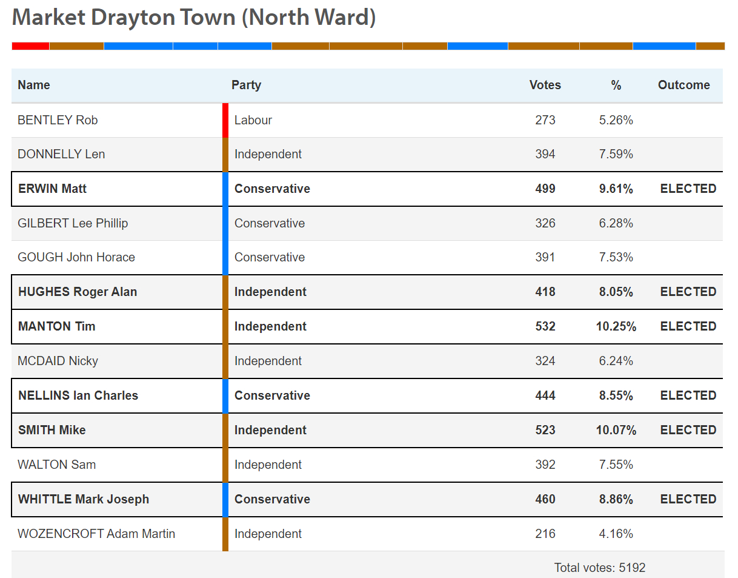
Task: Click ELECTED outcome in ERWIN Matt row
Action: click(688, 189)
